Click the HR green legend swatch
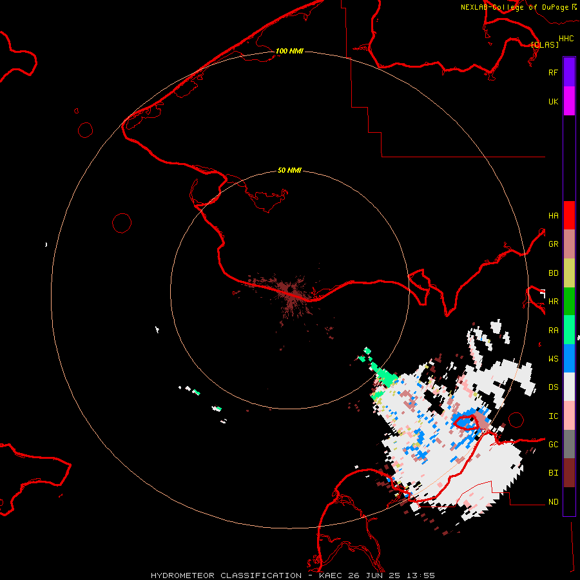 pyautogui.click(x=569, y=302)
